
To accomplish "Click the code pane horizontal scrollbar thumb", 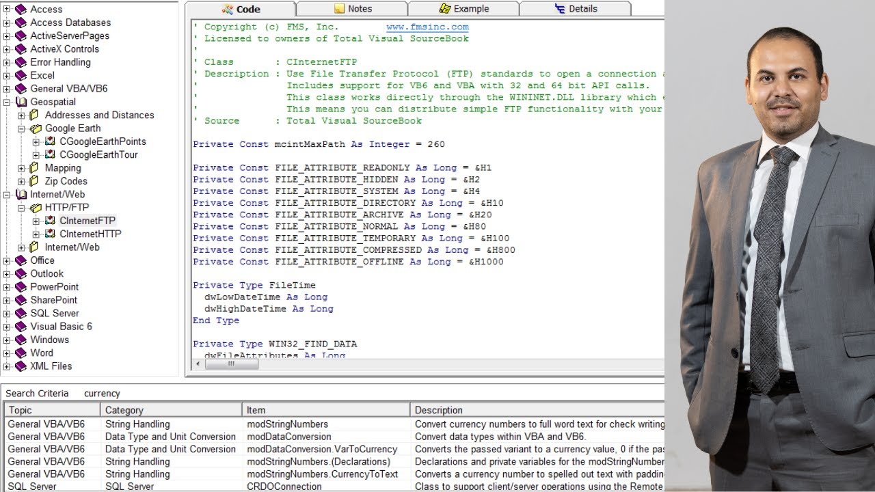I will (231, 364).
